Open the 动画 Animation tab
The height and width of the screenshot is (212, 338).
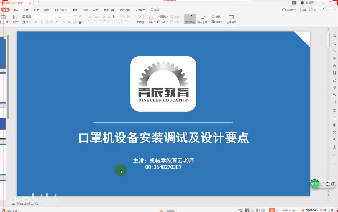click(47, 10)
